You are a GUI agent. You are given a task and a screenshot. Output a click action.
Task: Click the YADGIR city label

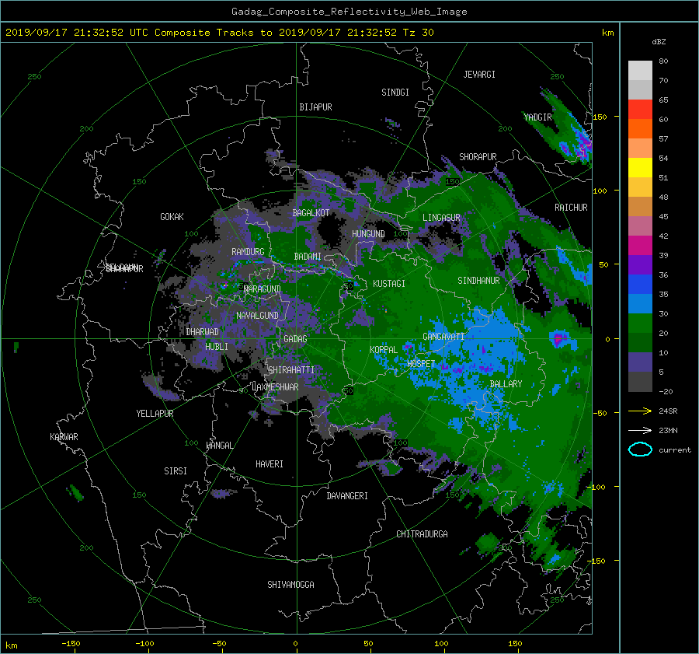coord(537,117)
